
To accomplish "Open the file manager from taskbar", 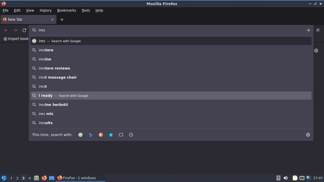I will coord(36,178).
